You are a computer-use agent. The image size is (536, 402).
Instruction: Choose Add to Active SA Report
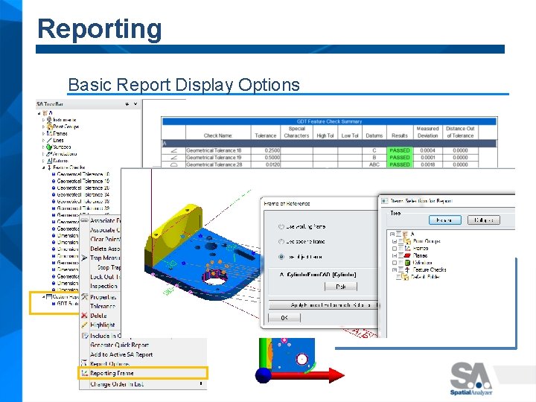(x=143, y=354)
